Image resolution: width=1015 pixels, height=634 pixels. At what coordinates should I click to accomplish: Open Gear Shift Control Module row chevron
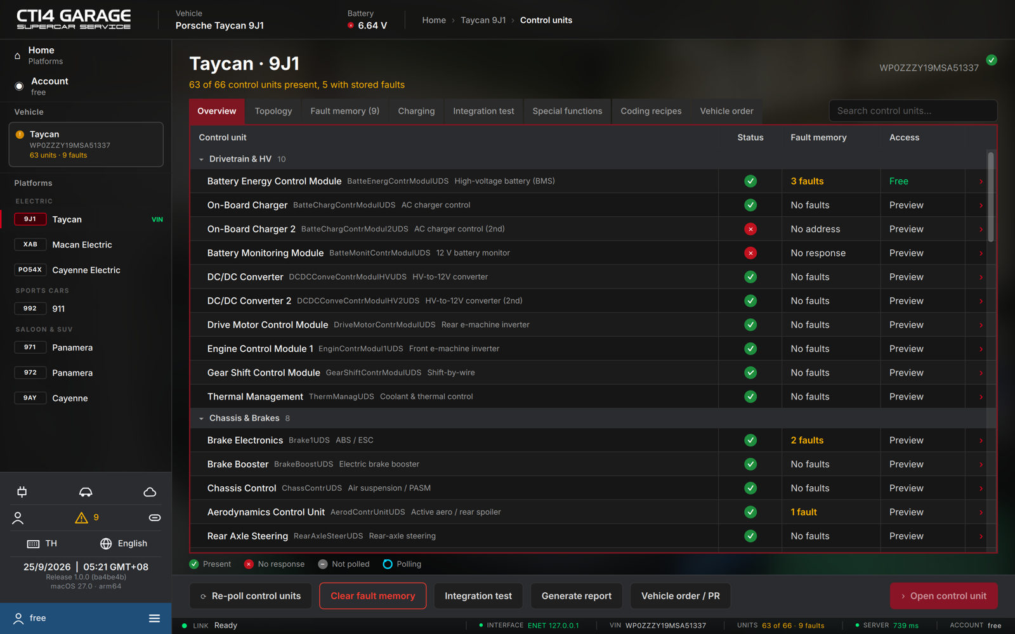[981, 373]
